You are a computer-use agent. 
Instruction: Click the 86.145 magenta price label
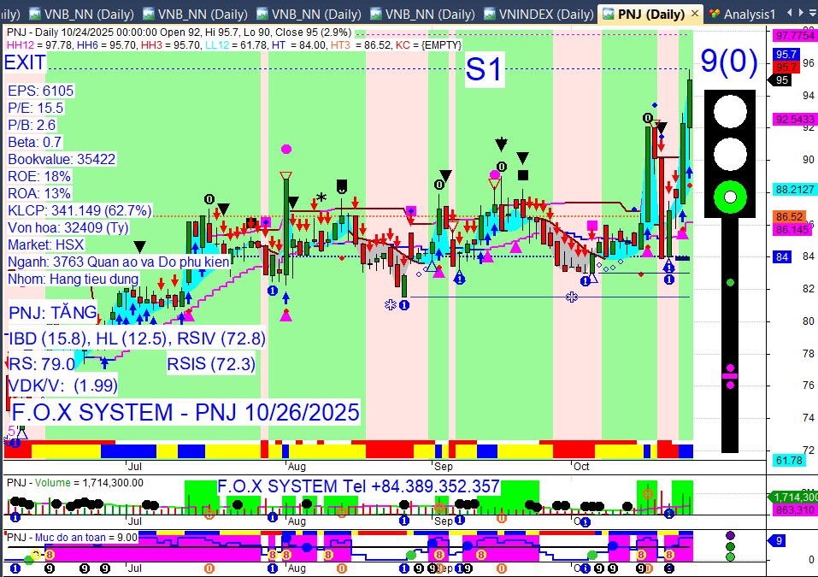792,230
